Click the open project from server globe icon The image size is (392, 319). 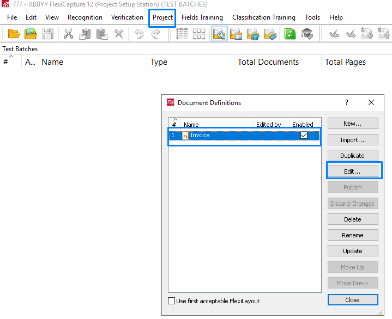pos(31,34)
